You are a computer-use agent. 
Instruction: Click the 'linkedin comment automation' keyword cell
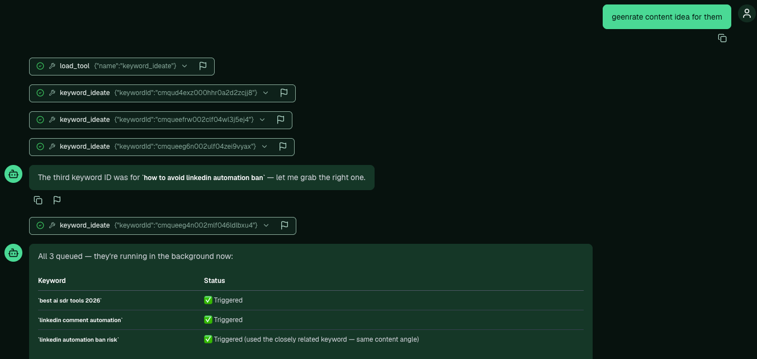(81, 320)
